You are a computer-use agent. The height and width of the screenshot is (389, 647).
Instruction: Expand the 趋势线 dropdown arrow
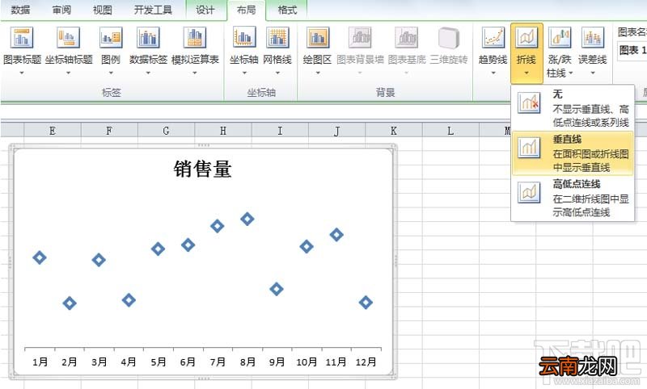(493, 73)
